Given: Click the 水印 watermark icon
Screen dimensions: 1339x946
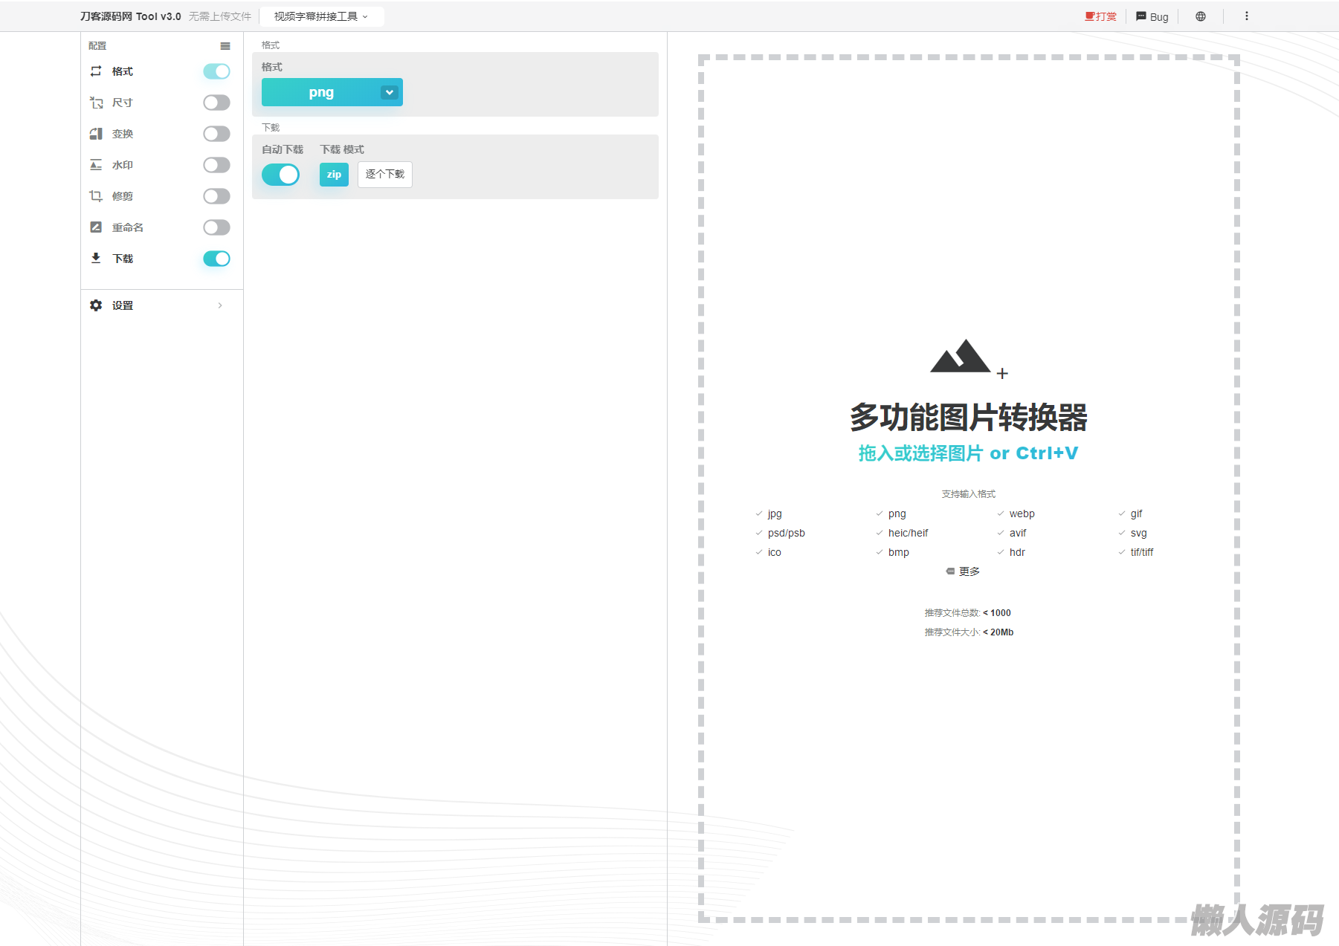Looking at the screenshot, I should [96, 165].
